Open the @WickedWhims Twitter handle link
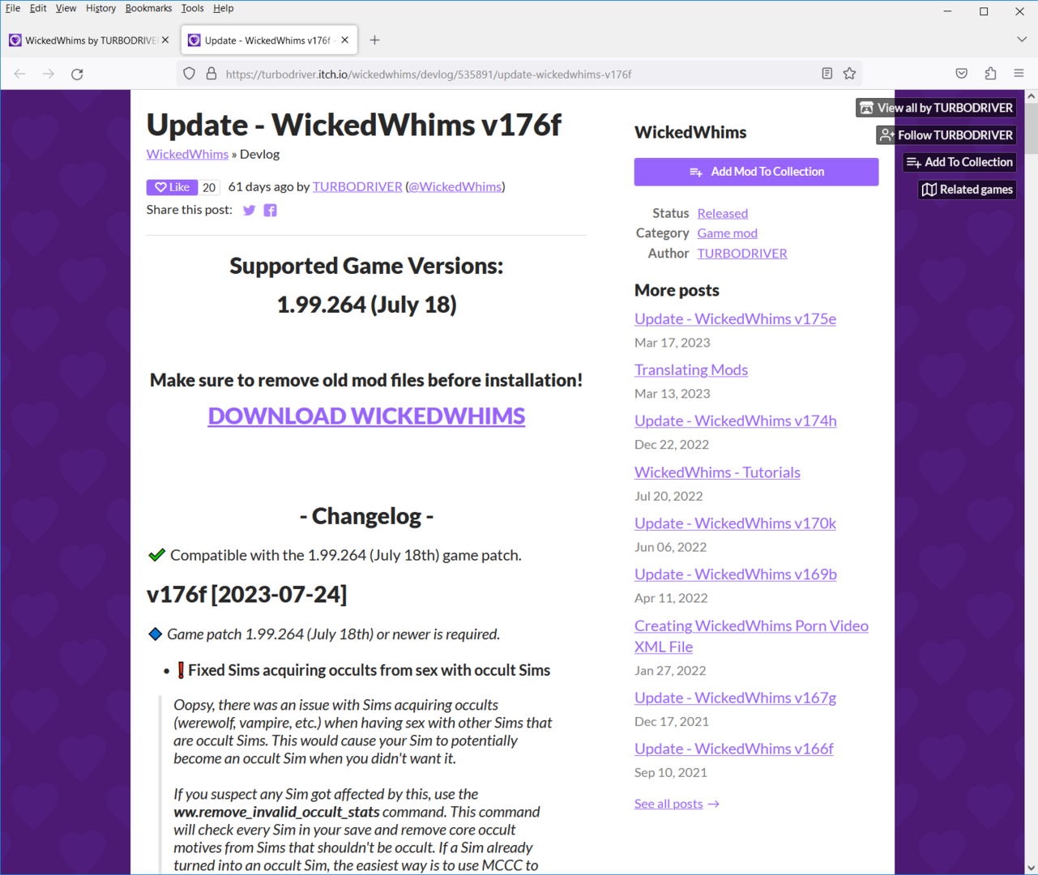 coord(455,186)
